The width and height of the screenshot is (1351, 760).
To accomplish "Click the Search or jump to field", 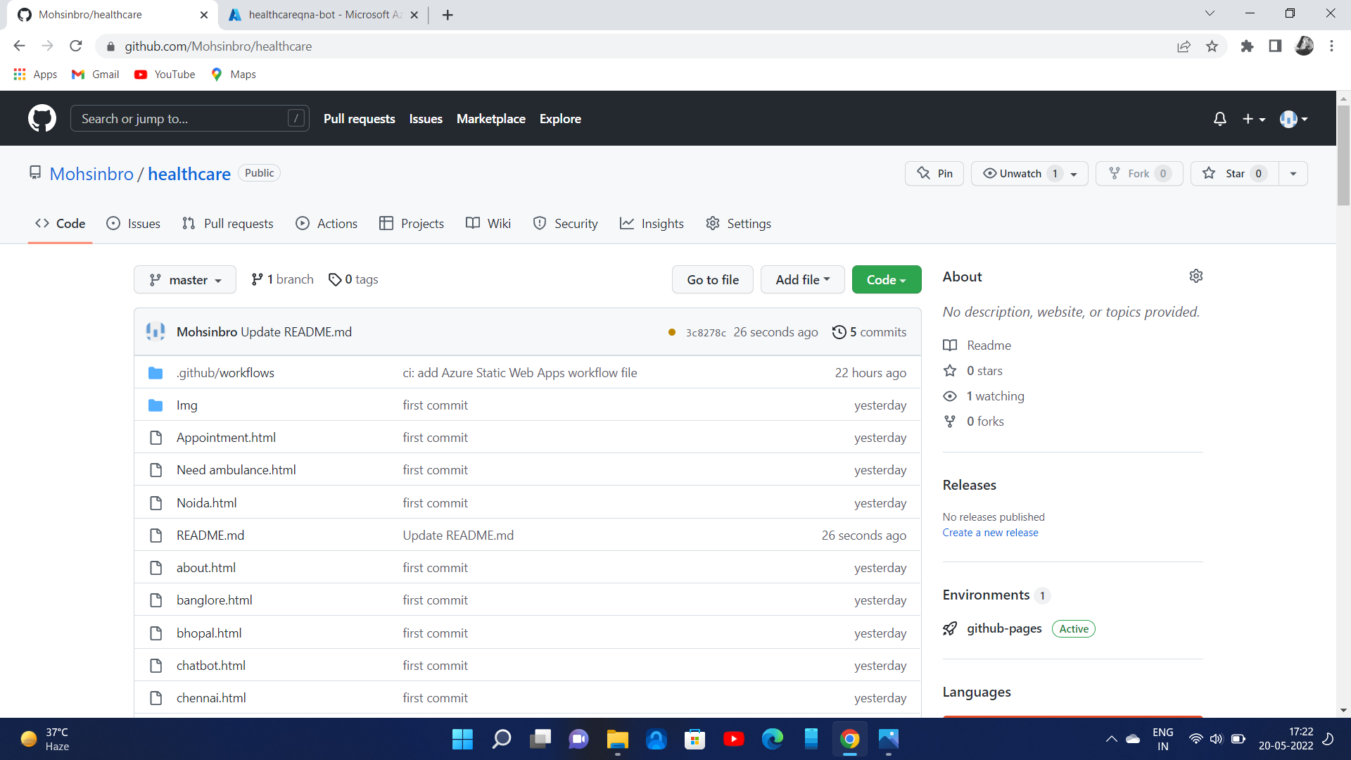I will pos(190,119).
